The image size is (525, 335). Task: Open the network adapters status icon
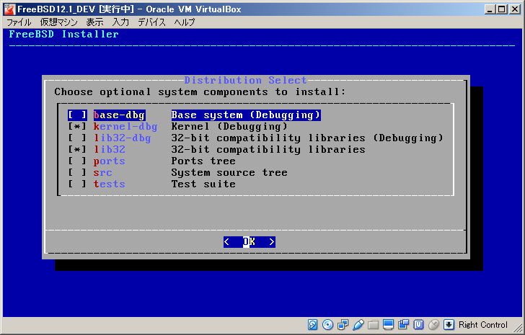click(343, 325)
